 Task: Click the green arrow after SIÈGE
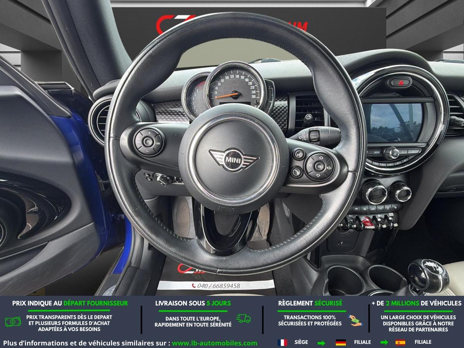(x=321, y=343)
